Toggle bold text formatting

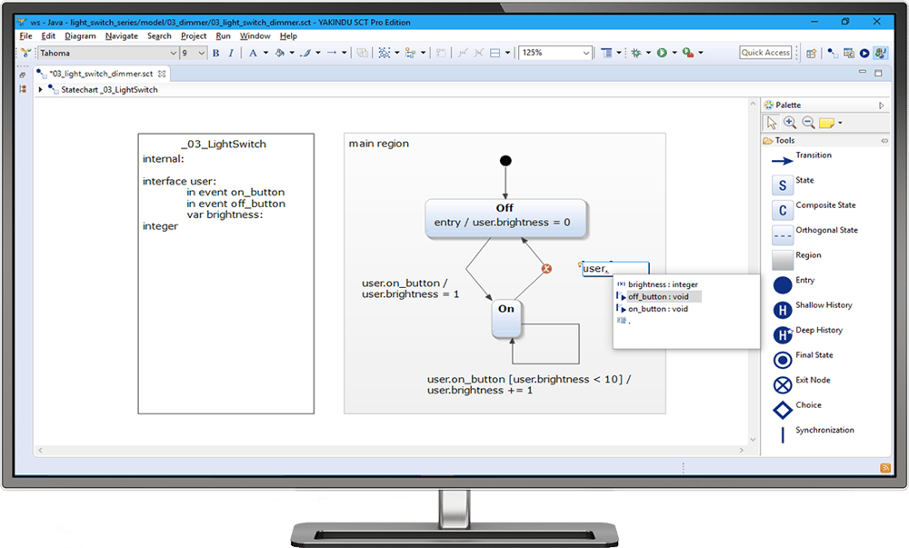coord(216,54)
